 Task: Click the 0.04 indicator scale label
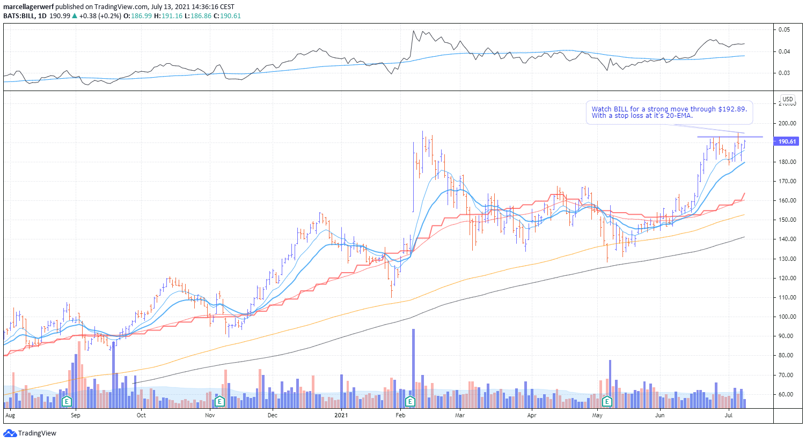pyautogui.click(x=785, y=51)
